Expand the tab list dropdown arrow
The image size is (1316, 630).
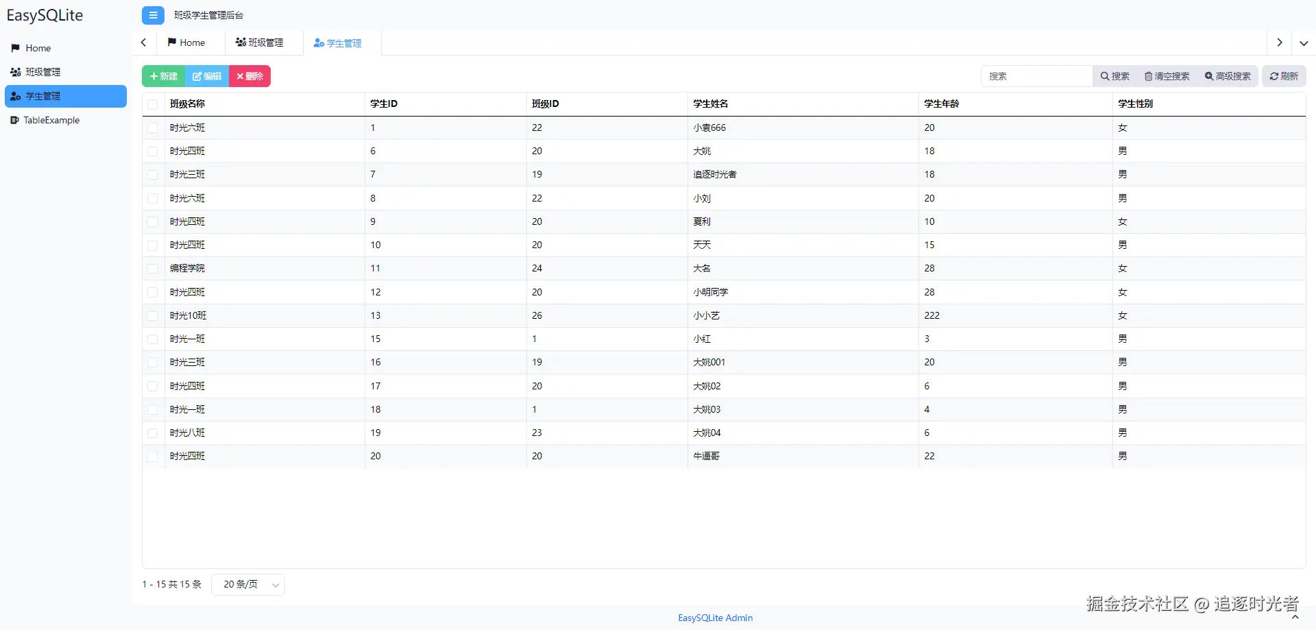[x=1303, y=43]
